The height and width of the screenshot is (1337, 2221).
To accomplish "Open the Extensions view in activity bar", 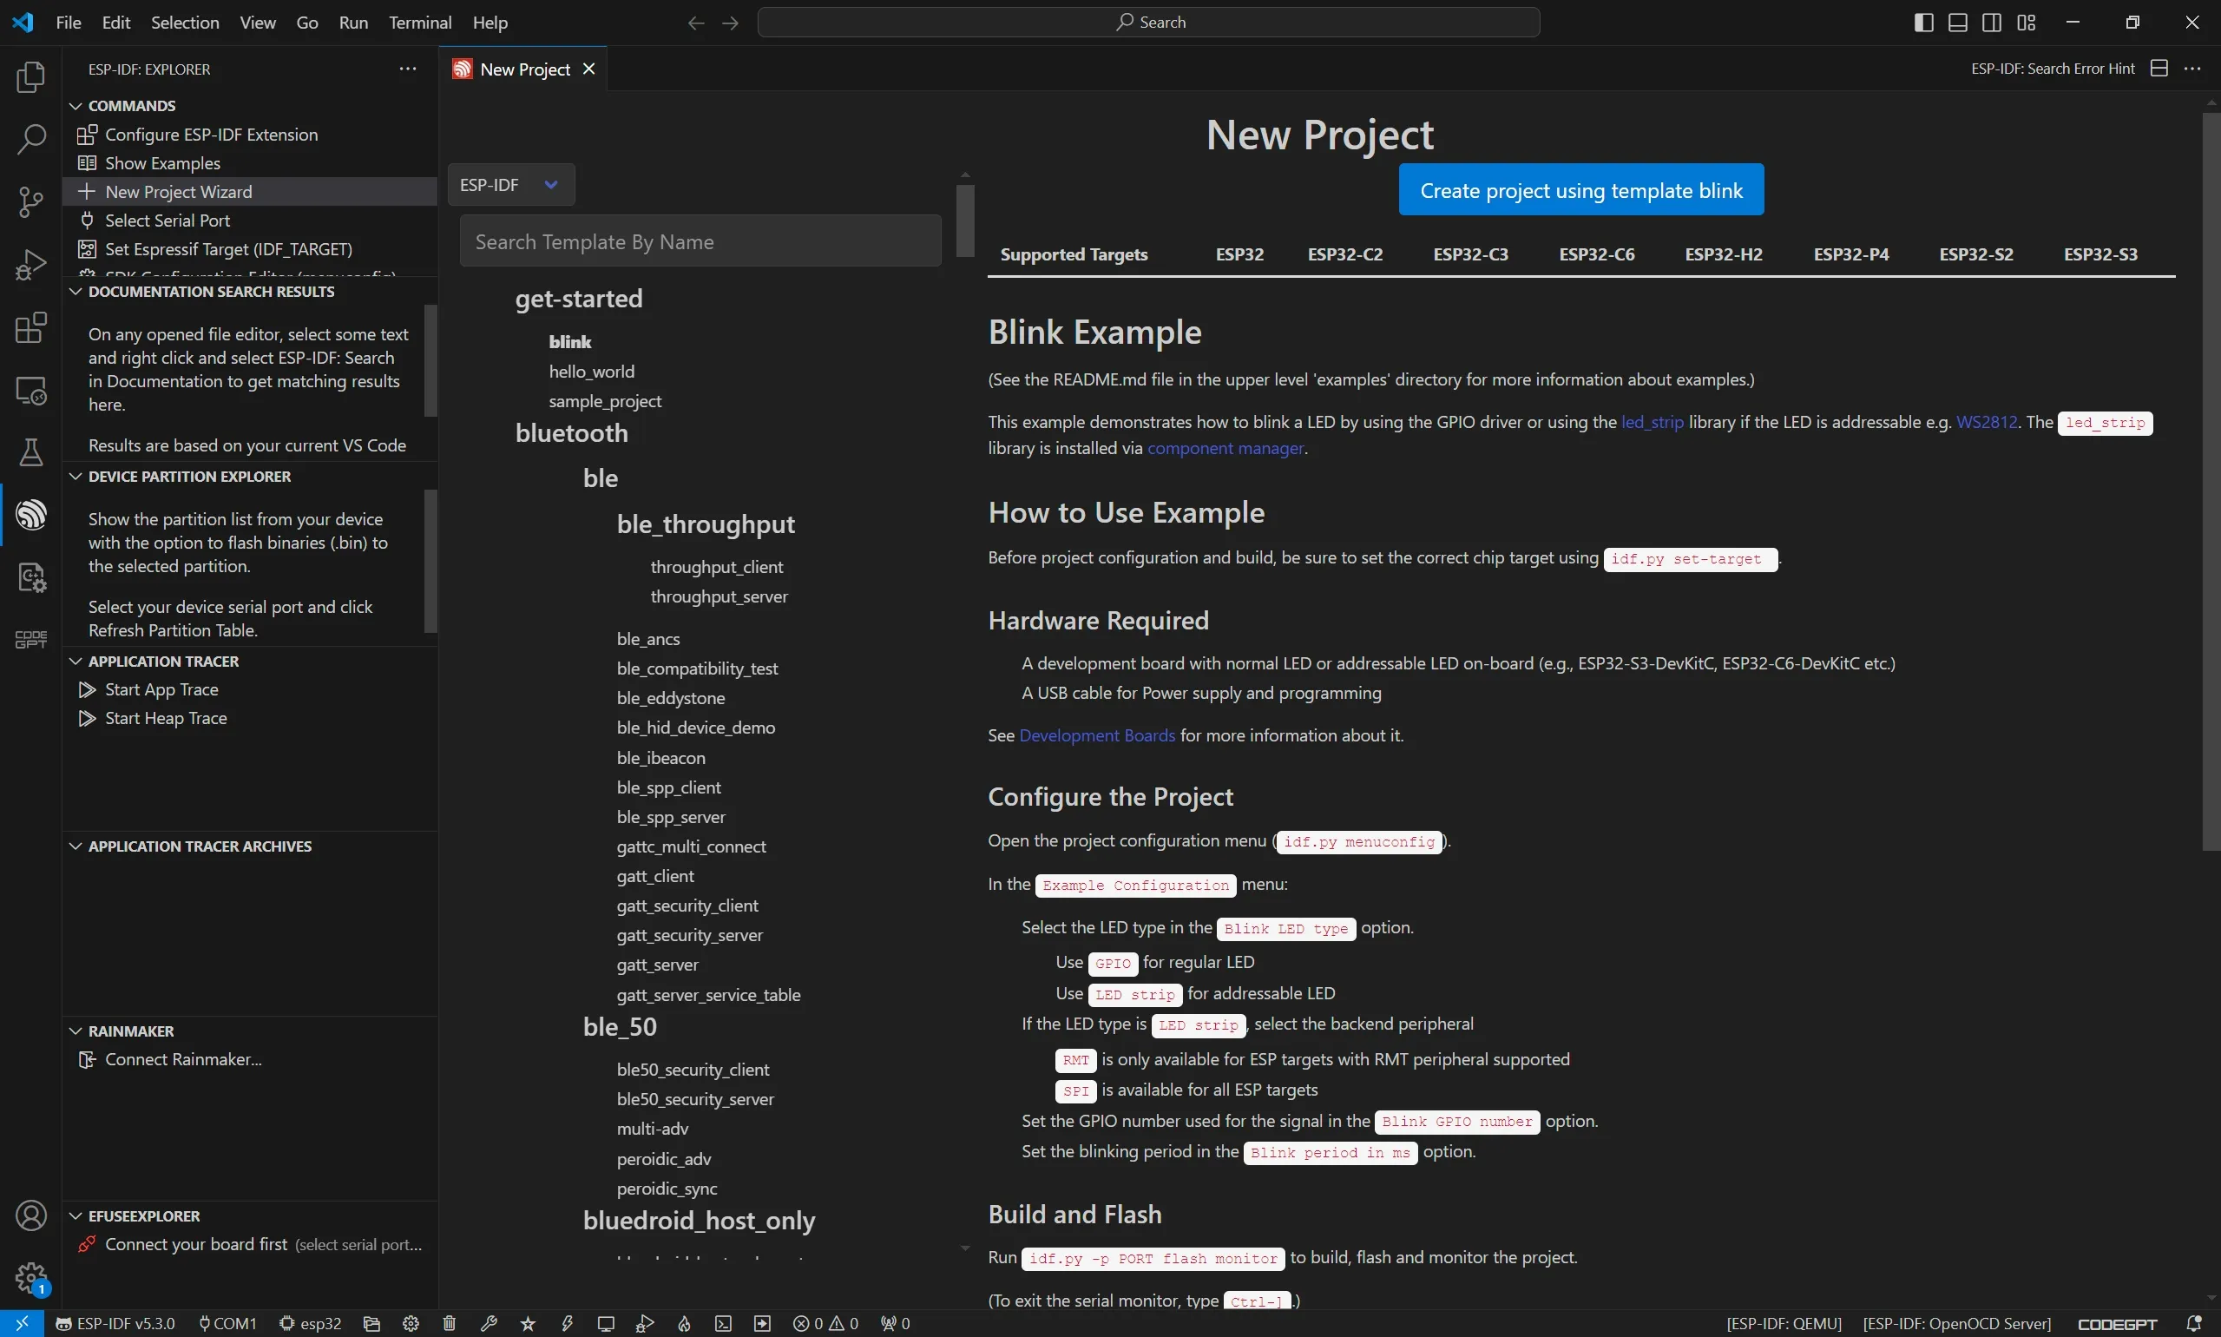I will [x=30, y=328].
